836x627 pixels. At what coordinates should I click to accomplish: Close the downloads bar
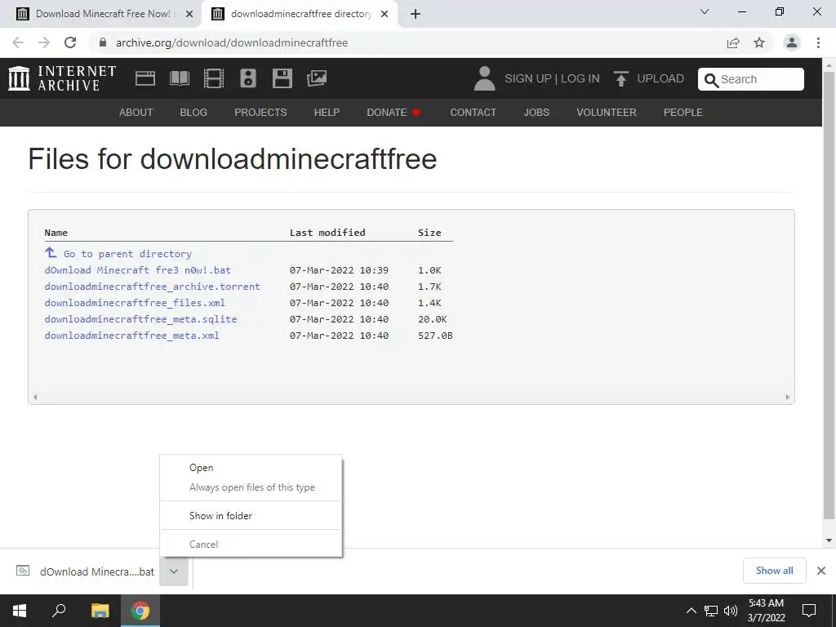[821, 571]
